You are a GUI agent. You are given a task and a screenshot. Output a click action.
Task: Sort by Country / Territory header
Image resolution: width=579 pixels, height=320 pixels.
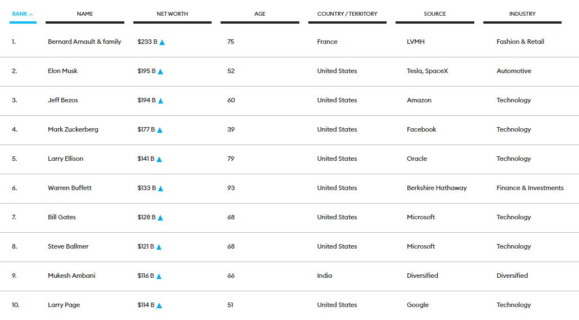pyautogui.click(x=347, y=13)
